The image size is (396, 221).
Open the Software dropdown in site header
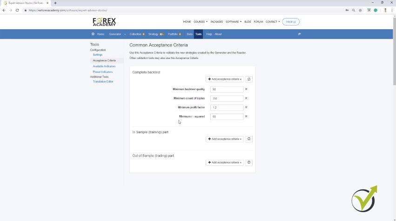[x=233, y=22]
